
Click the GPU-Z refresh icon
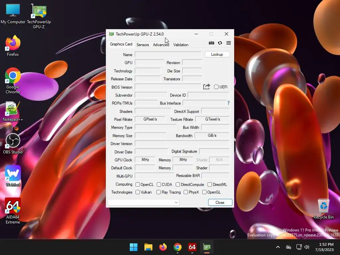coord(220,43)
